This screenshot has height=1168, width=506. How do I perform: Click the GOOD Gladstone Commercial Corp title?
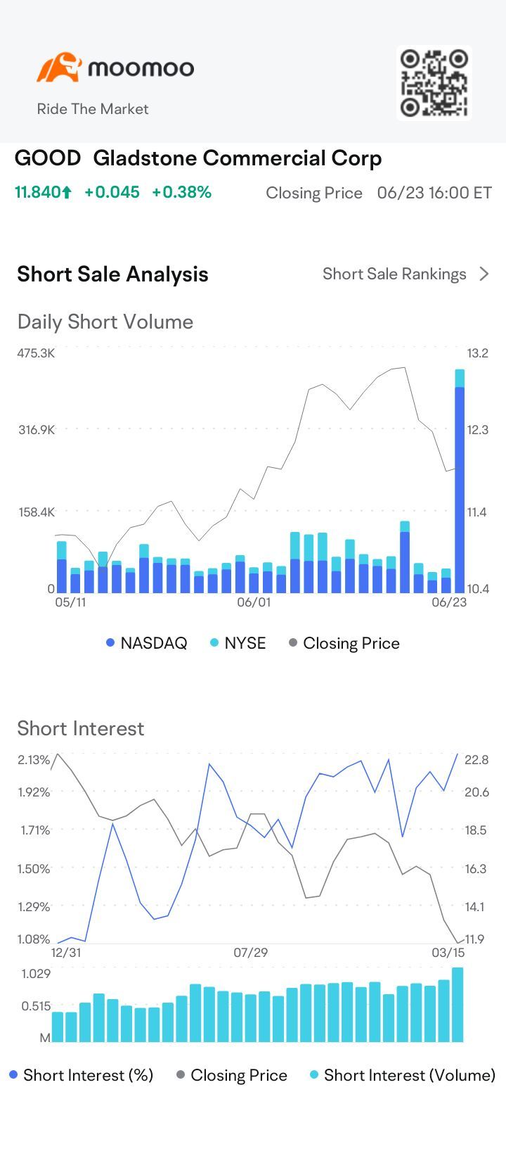198,158
